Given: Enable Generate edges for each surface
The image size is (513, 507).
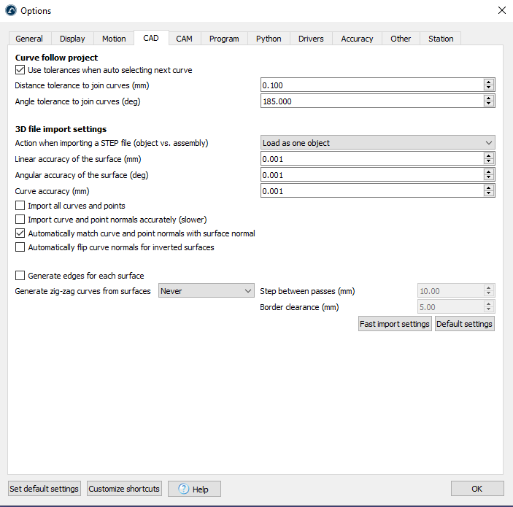Looking at the screenshot, I should point(20,276).
